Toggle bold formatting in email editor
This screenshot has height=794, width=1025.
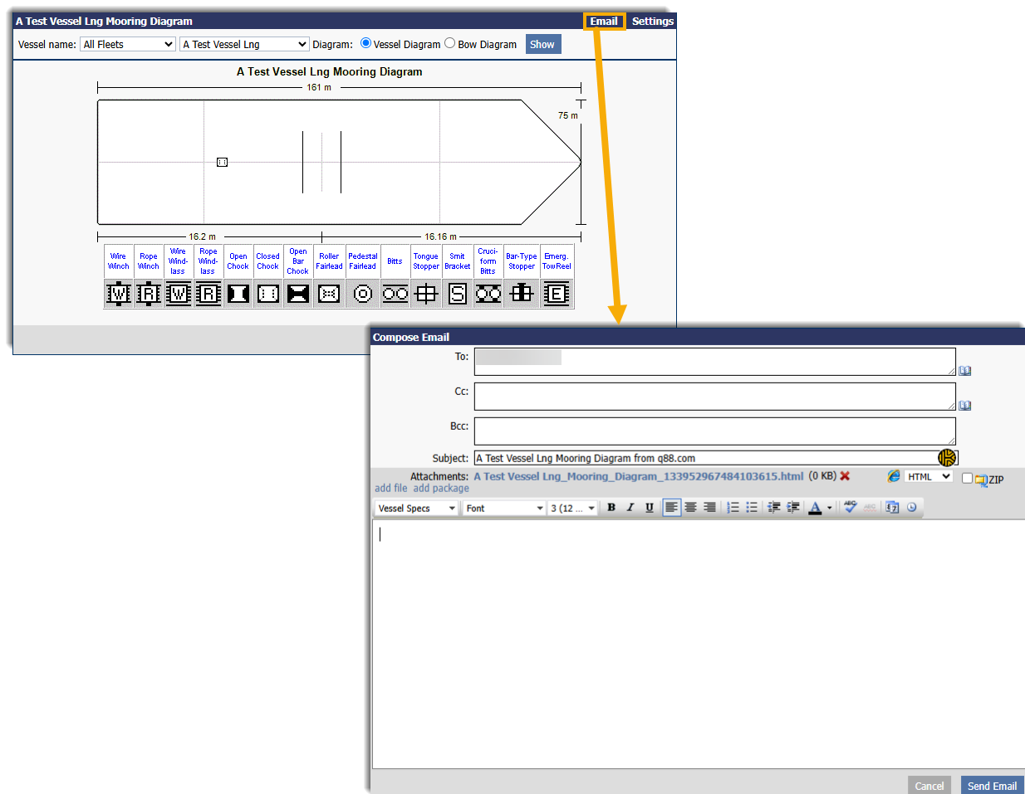(x=611, y=508)
